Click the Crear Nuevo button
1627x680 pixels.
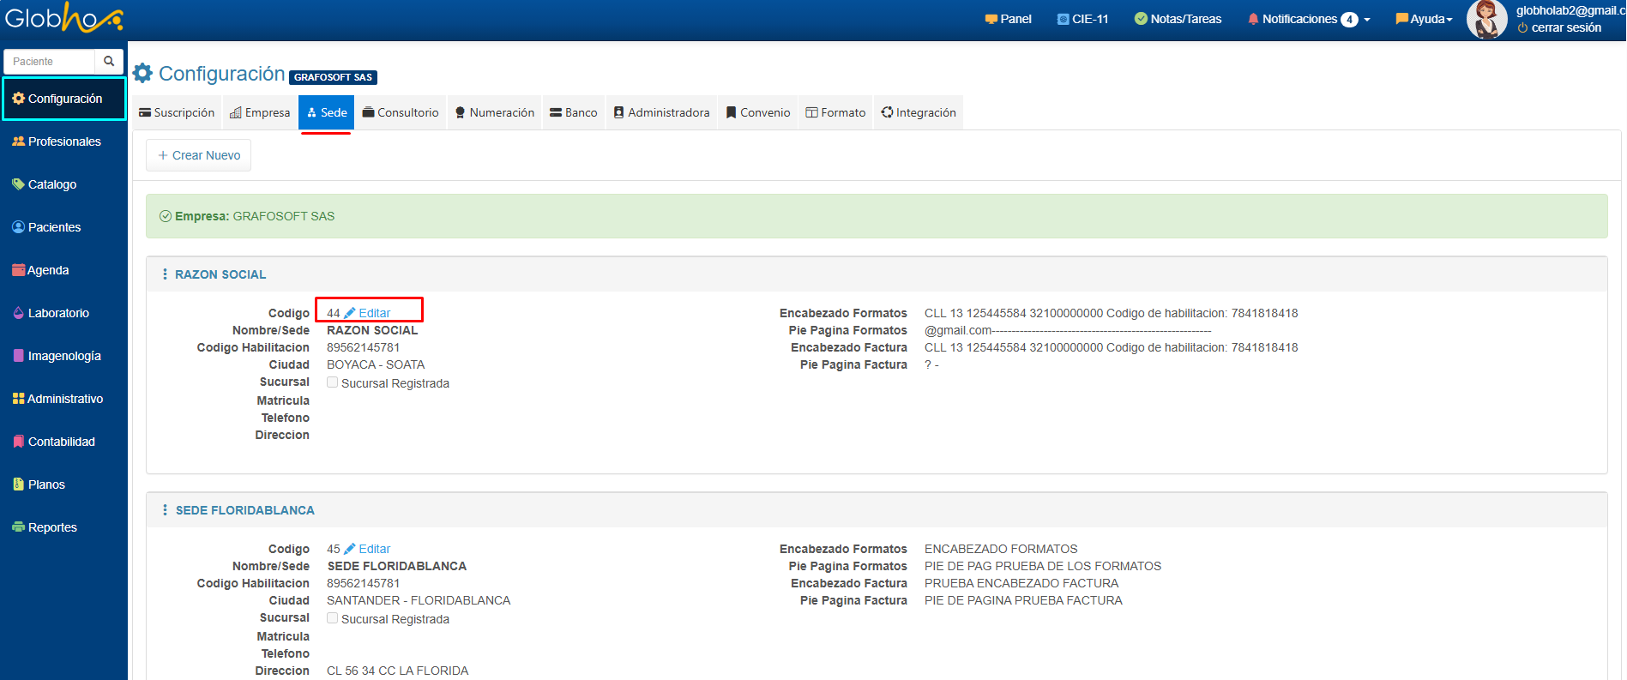click(199, 155)
